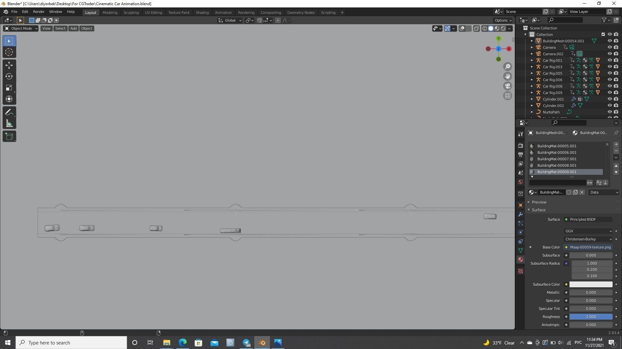This screenshot has width=622, height=349.
Task: Select the Move tool in toolbar
Action: 9,65
